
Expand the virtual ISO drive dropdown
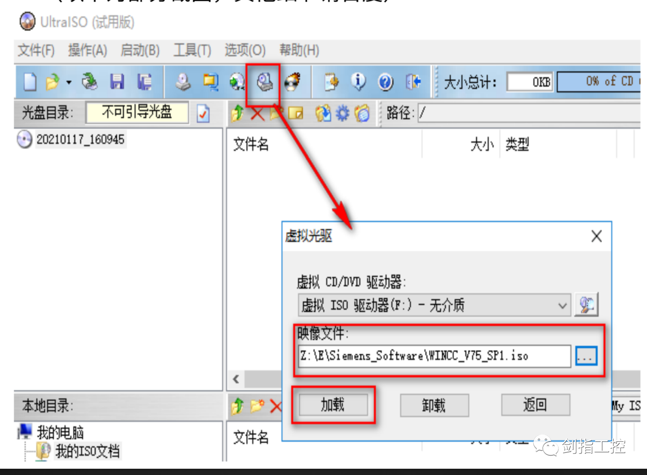(562, 306)
